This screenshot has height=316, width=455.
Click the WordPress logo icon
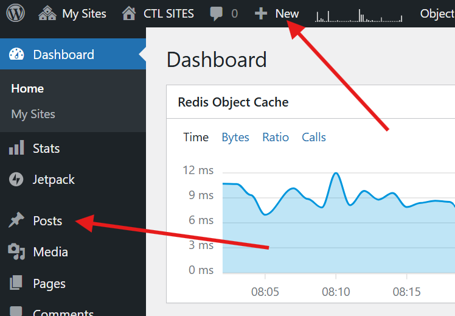click(16, 13)
